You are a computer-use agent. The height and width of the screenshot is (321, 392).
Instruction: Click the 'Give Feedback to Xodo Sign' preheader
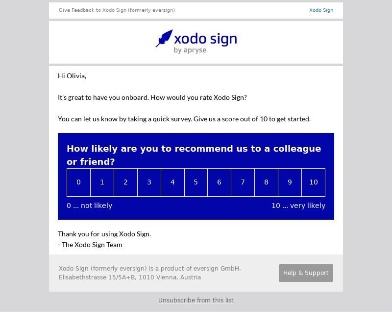click(117, 10)
